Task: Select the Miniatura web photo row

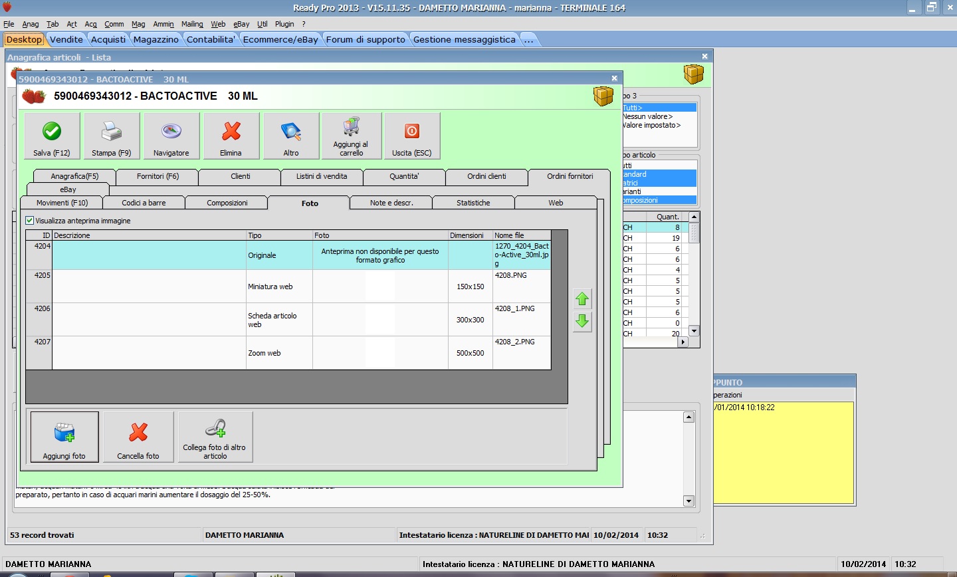Action: [x=288, y=287]
